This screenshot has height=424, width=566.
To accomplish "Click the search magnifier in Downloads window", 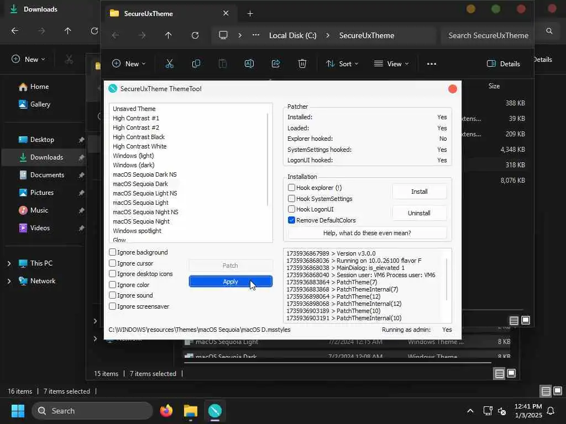I will tap(549, 31).
